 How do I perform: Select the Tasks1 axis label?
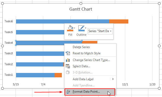point(9,75)
